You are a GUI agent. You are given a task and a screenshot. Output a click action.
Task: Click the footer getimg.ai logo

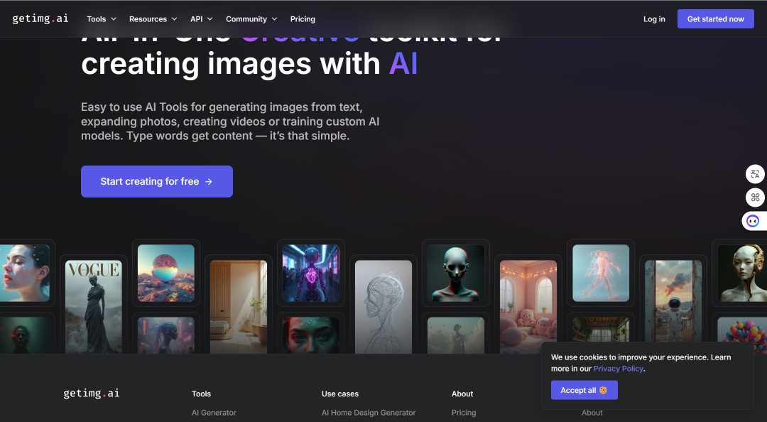(x=92, y=393)
